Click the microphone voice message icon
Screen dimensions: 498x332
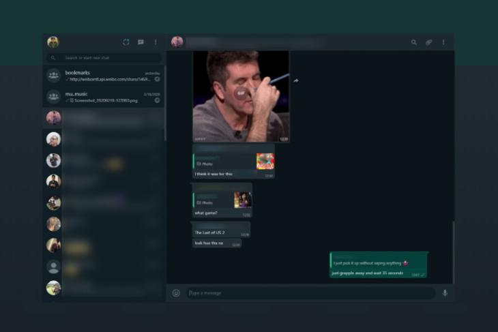(x=445, y=293)
